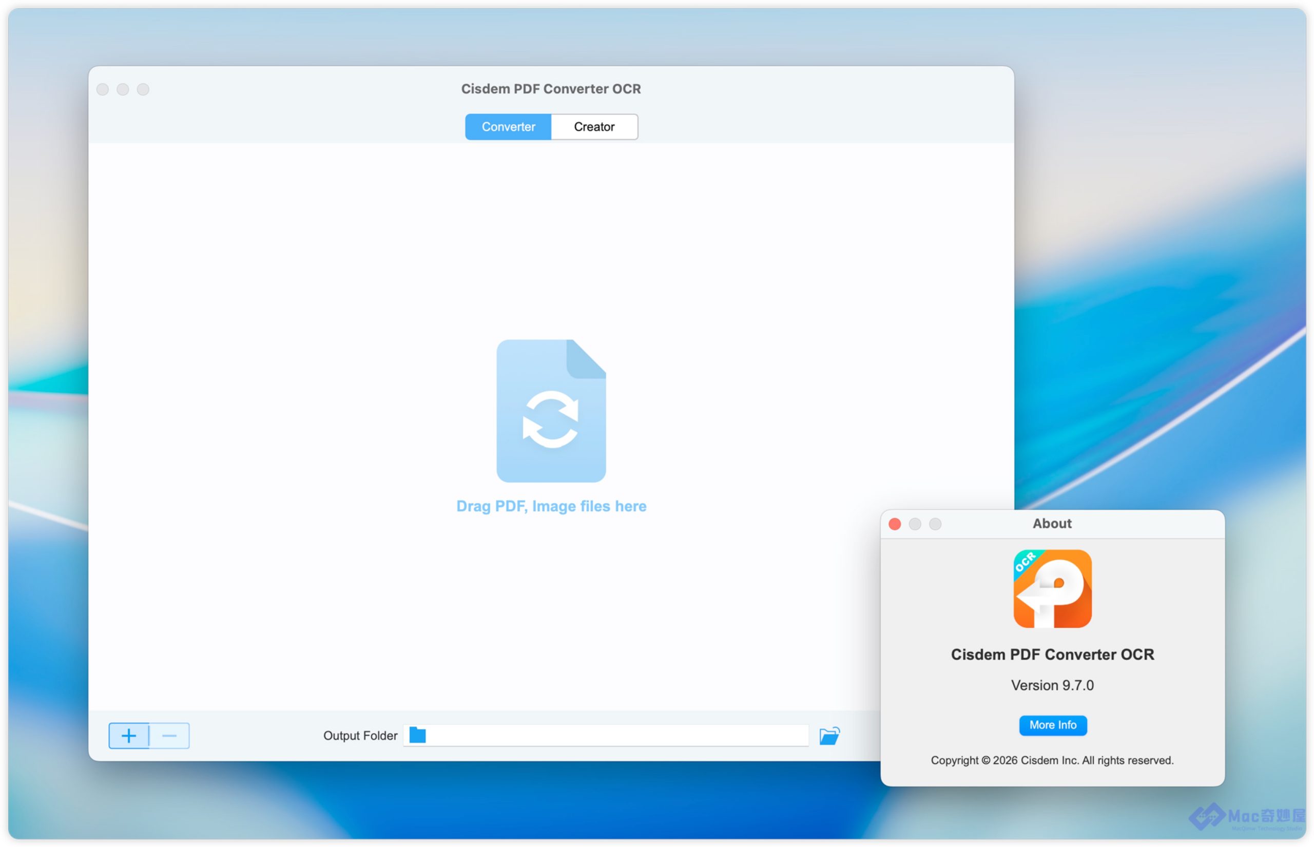Click the 'Cisdem PDF Converter OCR' main window title

tap(551, 89)
